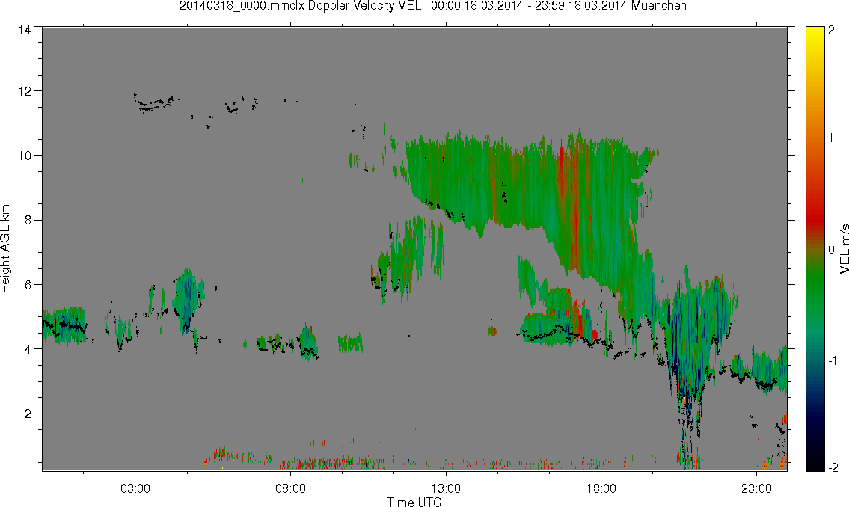Click the plot title '20140318_0000.mmclx Doppler Velocity VEL'
Viewport: 849px width, 507px height.
click(x=300, y=6)
